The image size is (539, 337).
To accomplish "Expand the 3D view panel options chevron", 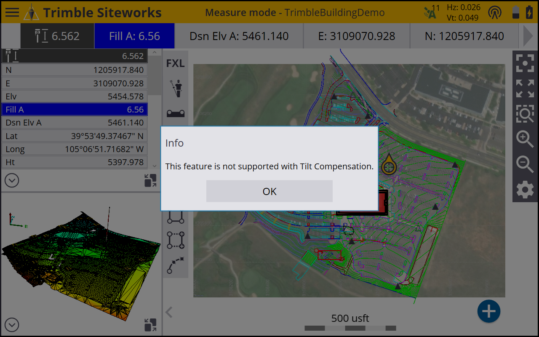I will pyautogui.click(x=12, y=325).
